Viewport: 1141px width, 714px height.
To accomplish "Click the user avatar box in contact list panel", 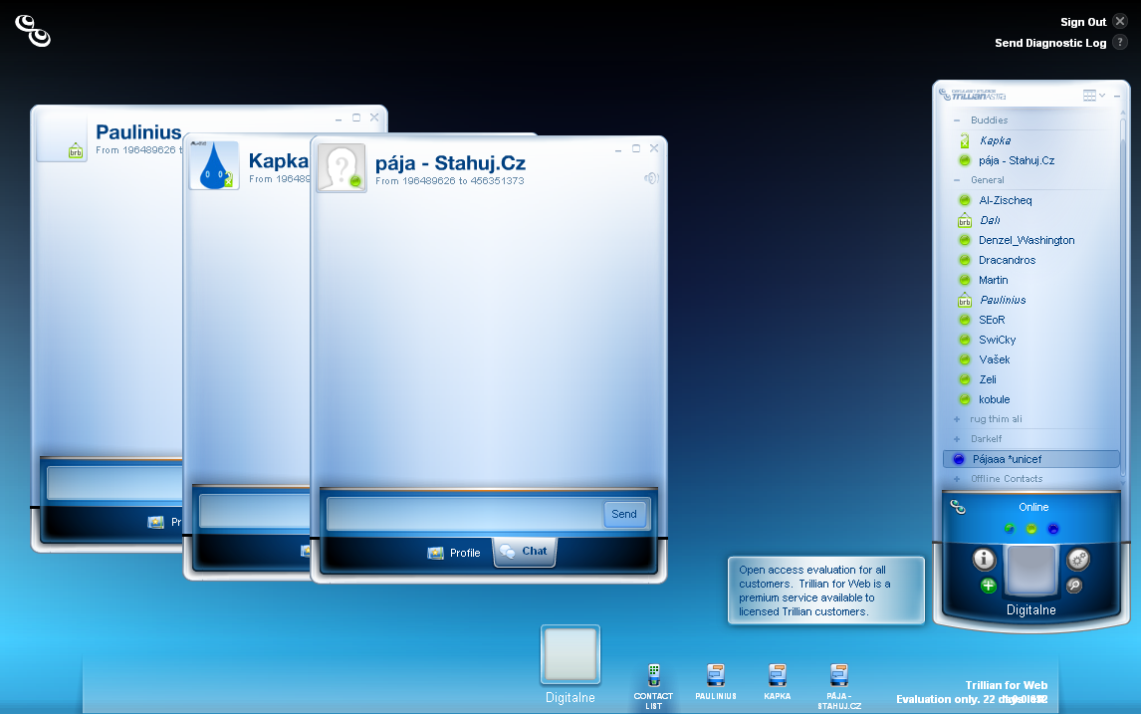I will pos(1030,570).
